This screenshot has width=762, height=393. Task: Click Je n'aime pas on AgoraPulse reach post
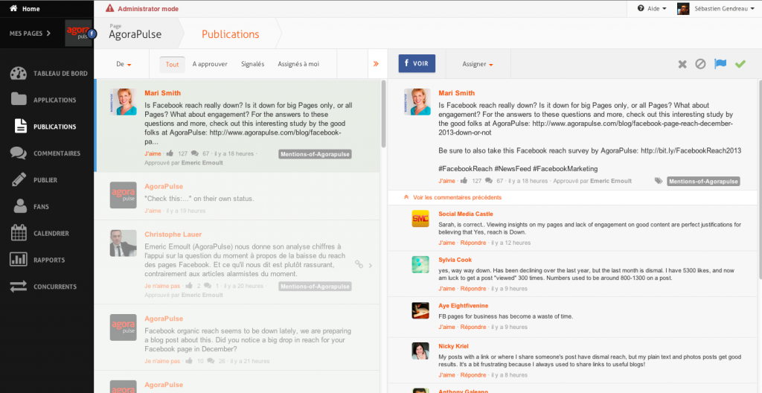162,361
